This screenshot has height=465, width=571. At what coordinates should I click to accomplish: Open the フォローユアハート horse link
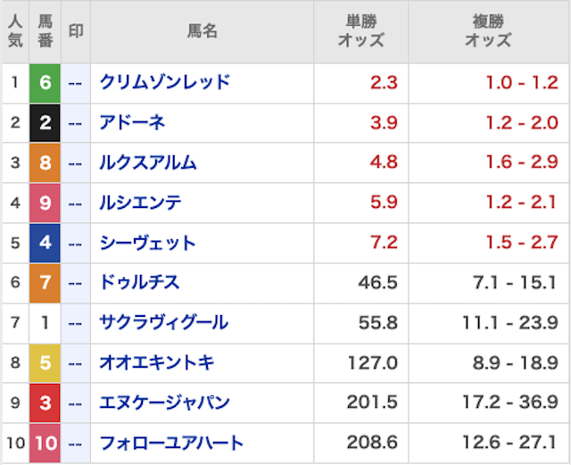click(172, 444)
